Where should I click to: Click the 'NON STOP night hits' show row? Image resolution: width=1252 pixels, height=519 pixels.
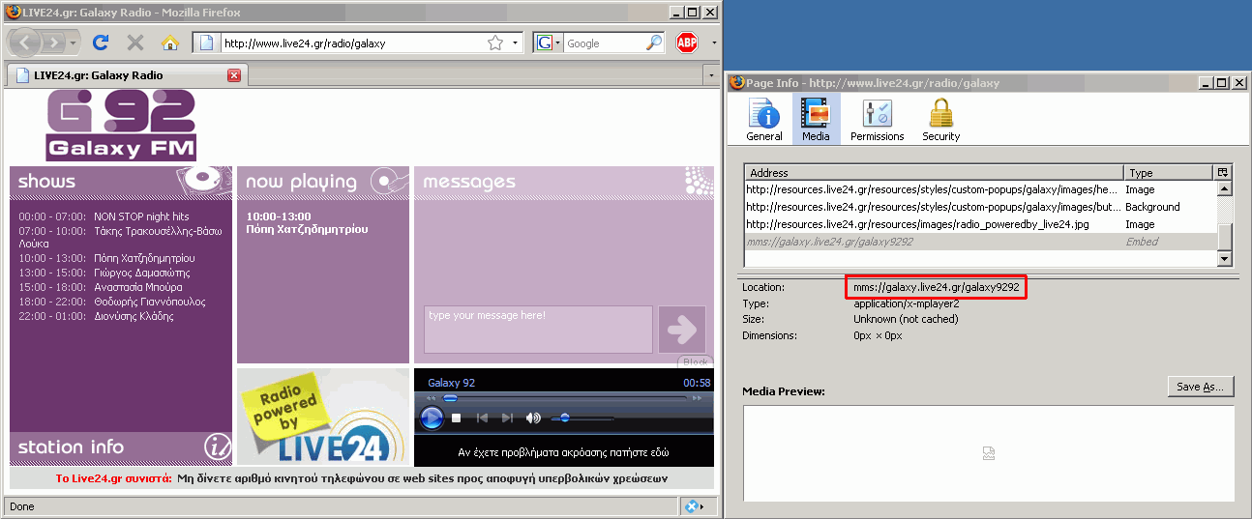tap(121, 216)
